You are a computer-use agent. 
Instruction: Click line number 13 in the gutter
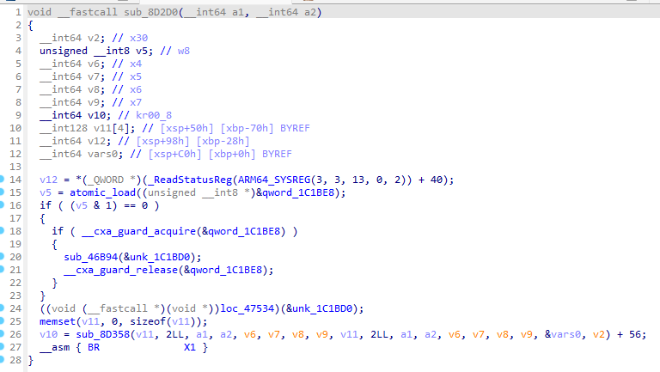(15, 167)
